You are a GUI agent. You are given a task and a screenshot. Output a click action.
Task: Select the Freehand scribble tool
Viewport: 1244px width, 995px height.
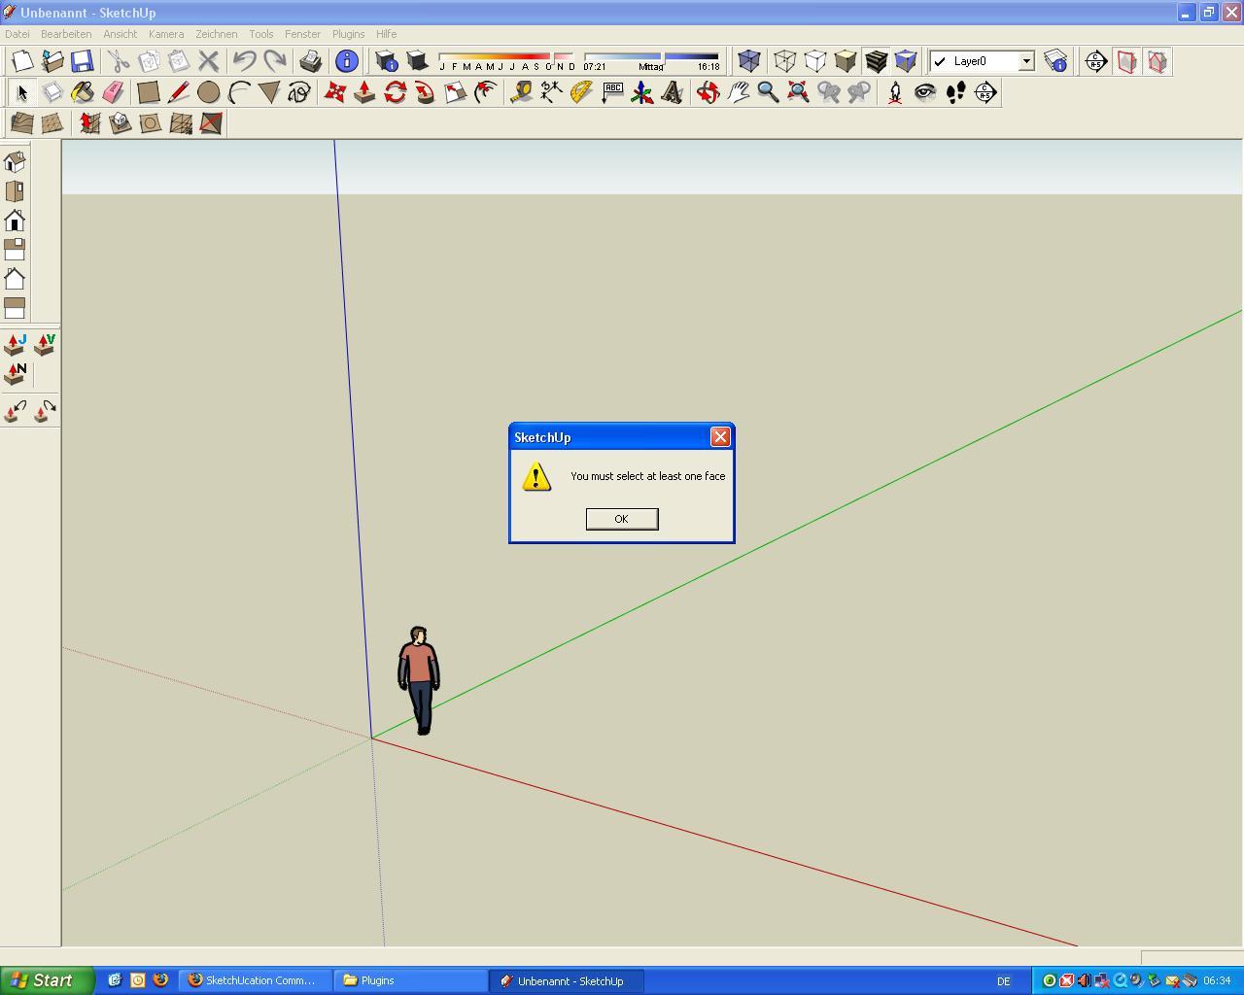point(298,92)
